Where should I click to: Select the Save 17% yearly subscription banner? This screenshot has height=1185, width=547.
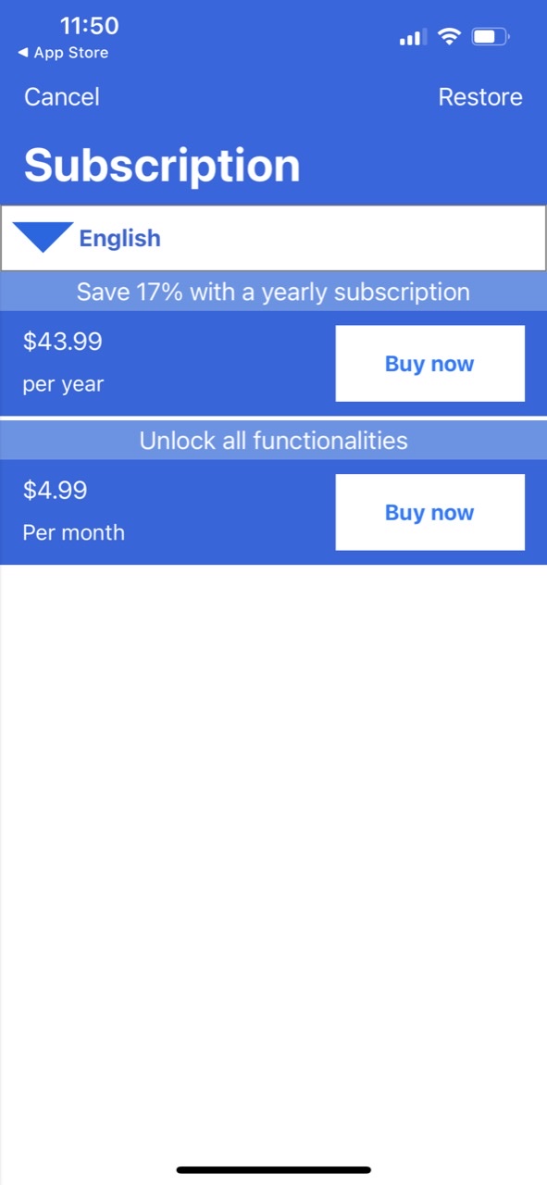point(273,292)
